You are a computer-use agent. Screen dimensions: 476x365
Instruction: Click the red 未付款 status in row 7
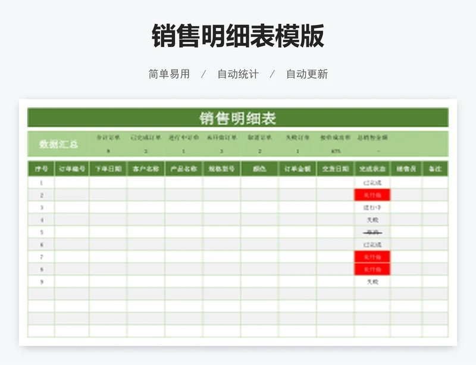[x=372, y=257]
